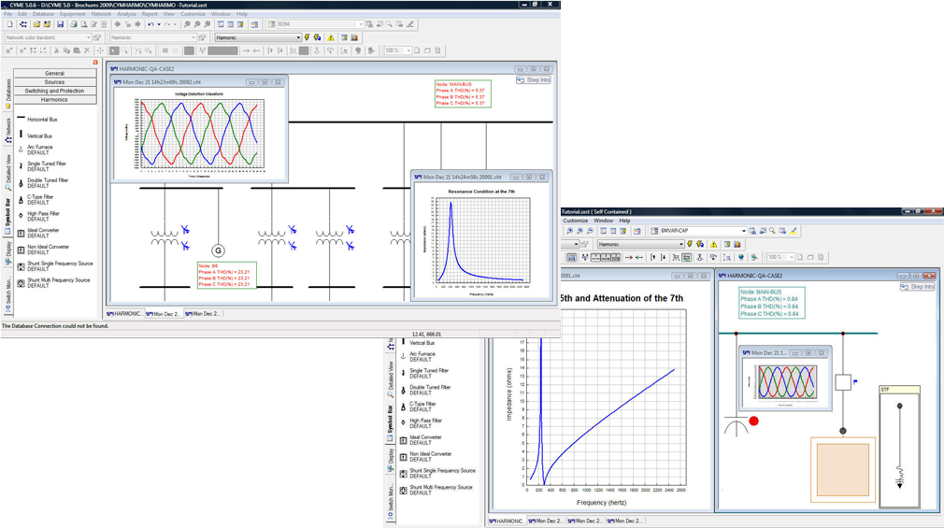Run analysis with the lightning bolt icon in back window
944x528 pixels.
click(x=308, y=37)
